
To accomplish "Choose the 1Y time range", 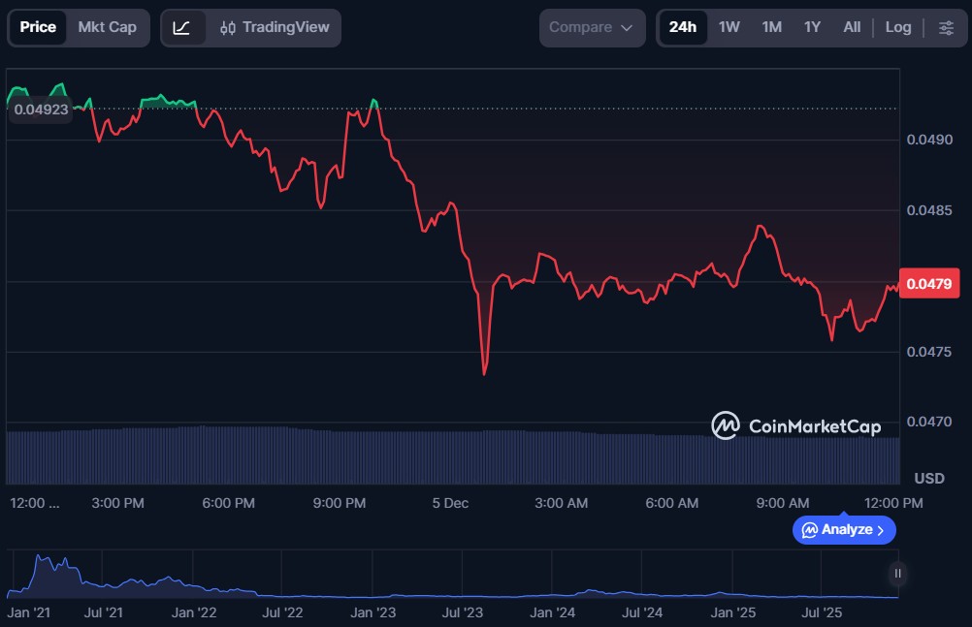I will (x=812, y=27).
